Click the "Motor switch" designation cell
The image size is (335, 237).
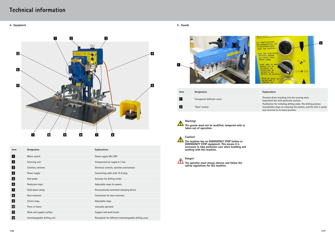coord(33,156)
